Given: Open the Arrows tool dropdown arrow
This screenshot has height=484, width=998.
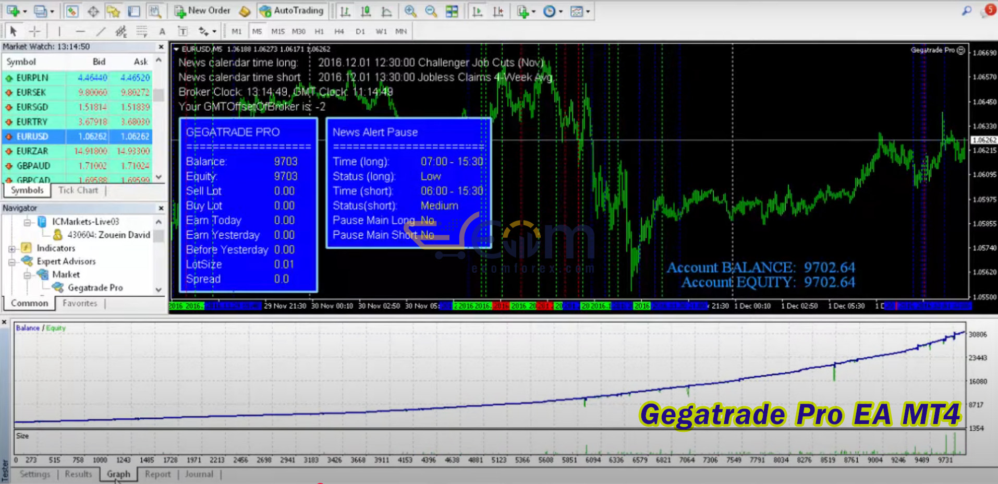Looking at the screenshot, I should coord(214,32).
